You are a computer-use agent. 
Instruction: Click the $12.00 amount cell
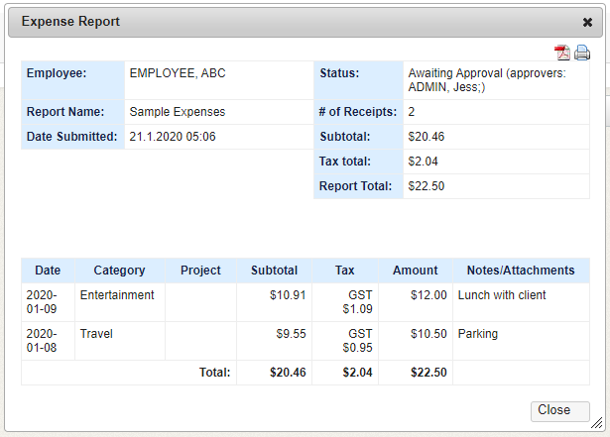point(427,295)
